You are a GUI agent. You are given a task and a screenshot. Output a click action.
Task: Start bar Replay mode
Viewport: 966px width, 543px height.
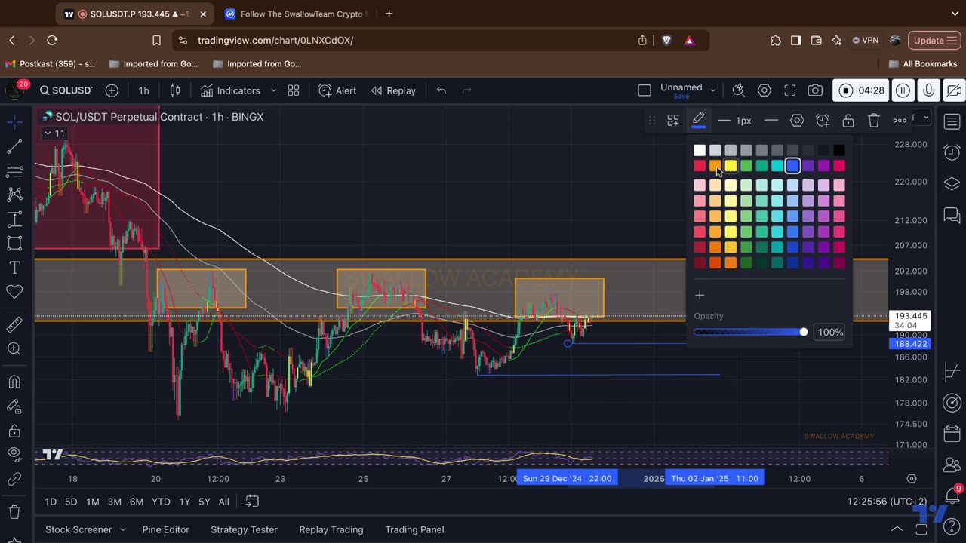click(x=393, y=90)
